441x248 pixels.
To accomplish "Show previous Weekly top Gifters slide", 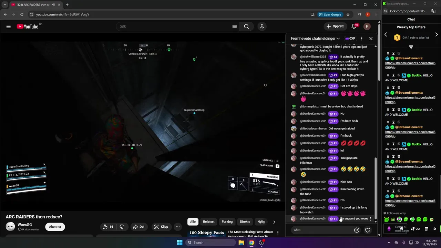I will [x=386, y=34].
